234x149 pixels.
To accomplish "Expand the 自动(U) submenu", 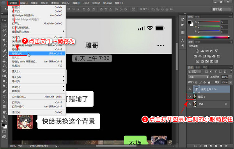I will (37, 87).
